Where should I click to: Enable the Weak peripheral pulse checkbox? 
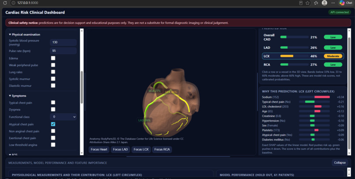click(x=53, y=65)
